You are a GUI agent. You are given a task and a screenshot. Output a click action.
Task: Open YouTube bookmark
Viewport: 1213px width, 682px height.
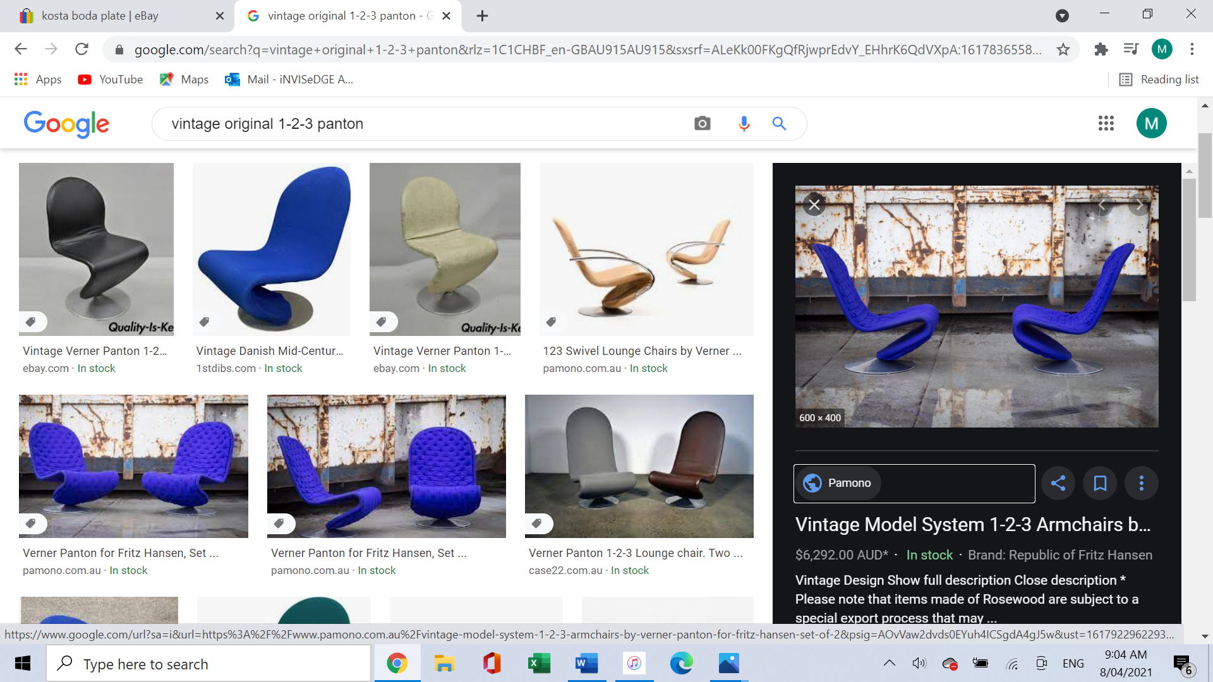pyautogui.click(x=111, y=80)
